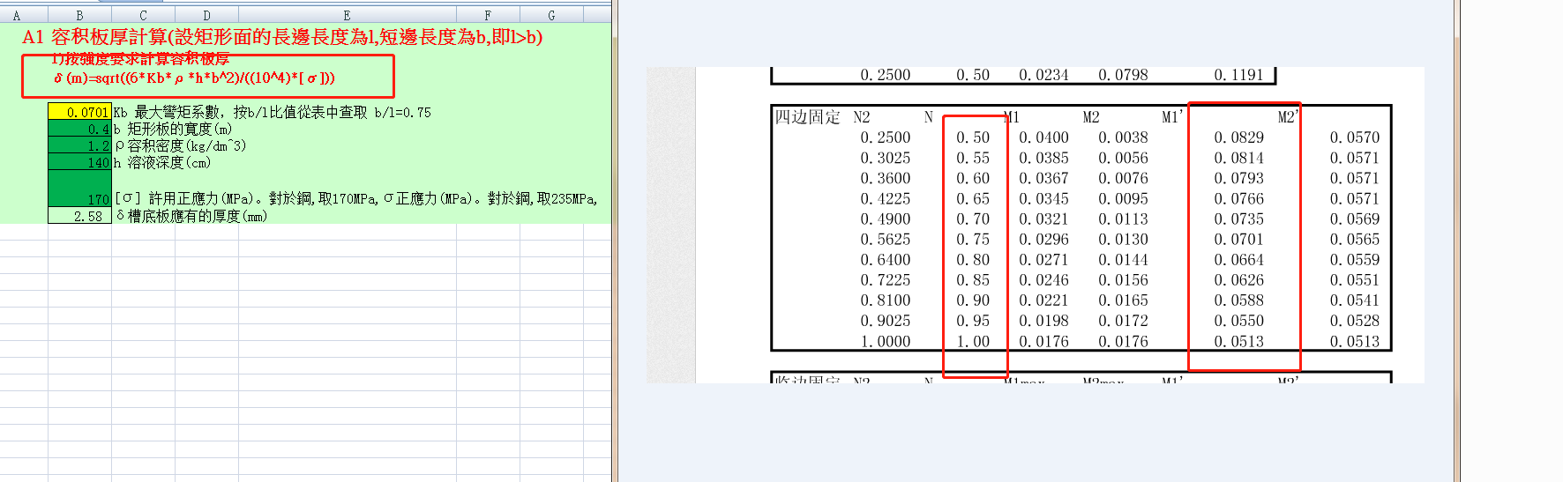
Task: Click value 0.1191 in top table row
Action: (1238, 75)
